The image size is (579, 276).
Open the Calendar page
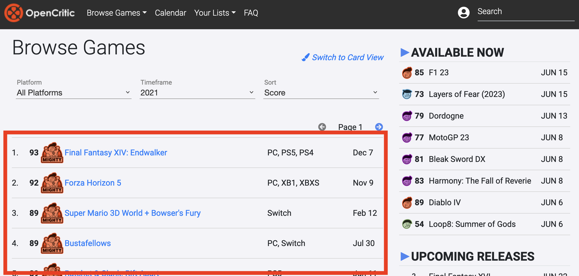point(171,13)
